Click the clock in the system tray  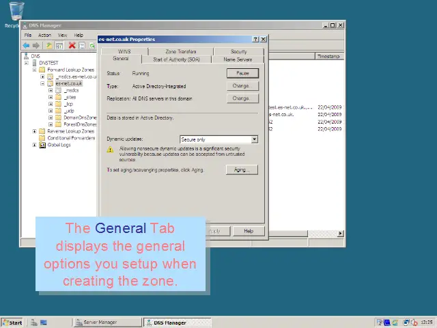tap(426, 323)
